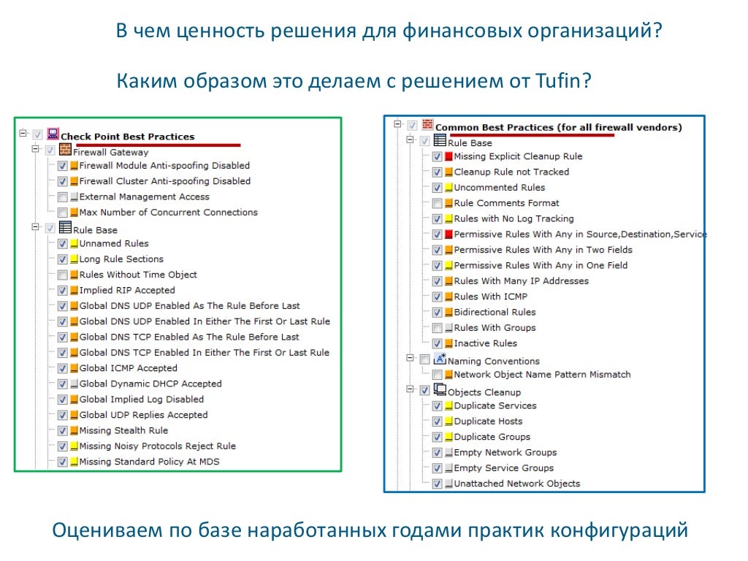This screenshot has width=748, height=561.
Task: Collapse the Common Best Practices tree
Action: (397, 124)
